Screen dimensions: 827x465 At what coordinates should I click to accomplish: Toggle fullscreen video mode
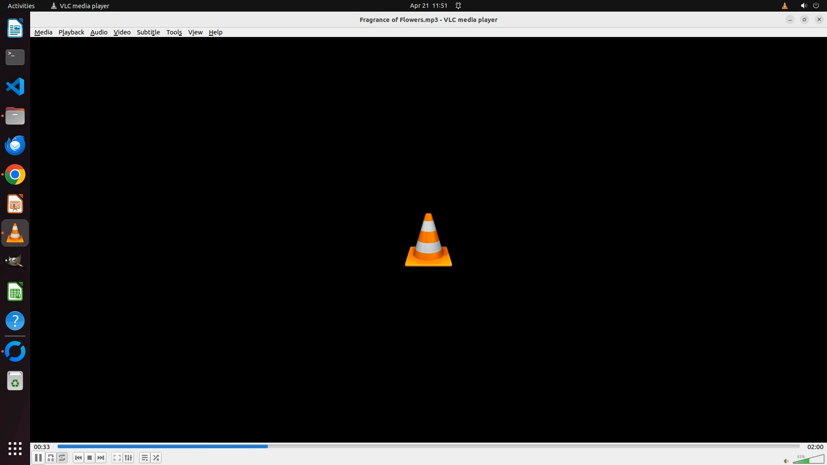tap(117, 458)
